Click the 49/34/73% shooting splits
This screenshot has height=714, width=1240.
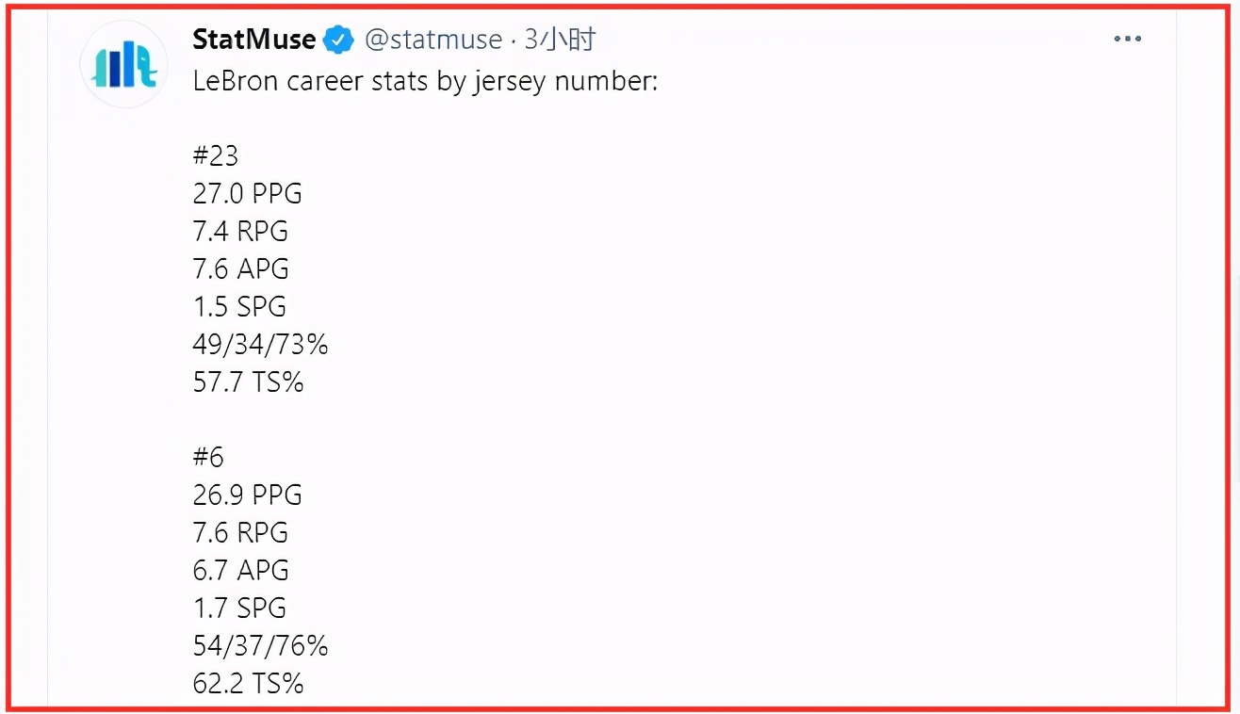[260, 345]
